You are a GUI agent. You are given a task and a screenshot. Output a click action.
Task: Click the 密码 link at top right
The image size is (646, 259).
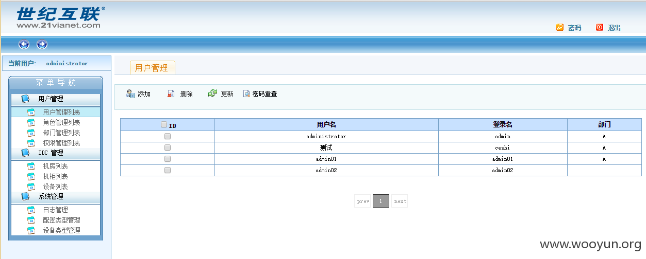click(x=574, y=28)
